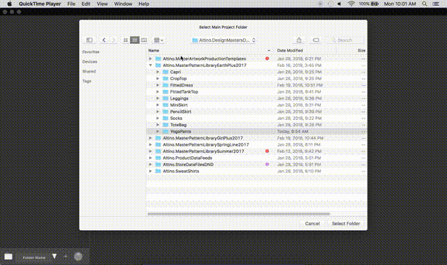Viewport: 447px width, 265px height.
Task: Switch to list view
Action: tap(135, 40)
